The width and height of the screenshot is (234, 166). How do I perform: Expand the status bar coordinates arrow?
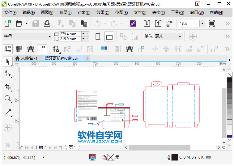[43, 157]
